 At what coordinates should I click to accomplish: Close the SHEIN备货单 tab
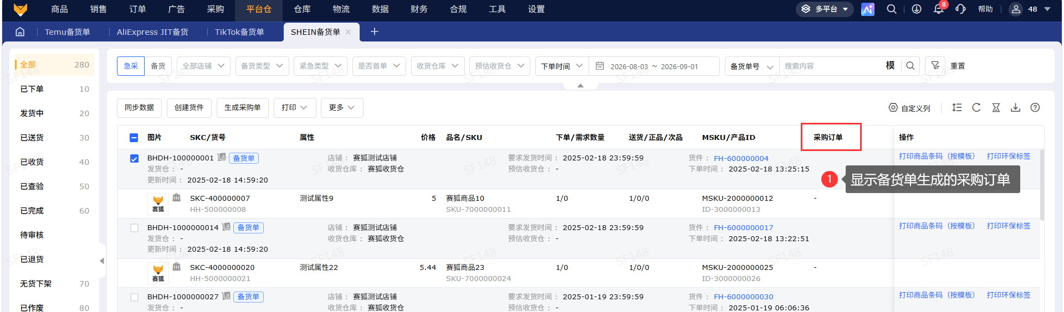(348, 32)
